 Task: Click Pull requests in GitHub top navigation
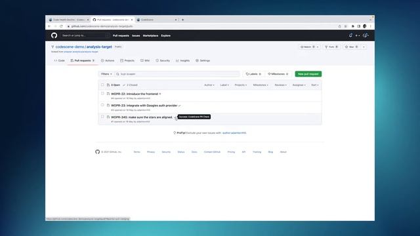[x=121, y=35]
